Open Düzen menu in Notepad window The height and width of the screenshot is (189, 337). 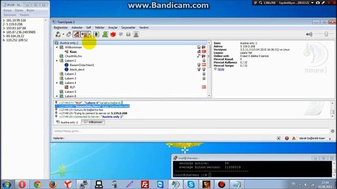pos(19,10)
